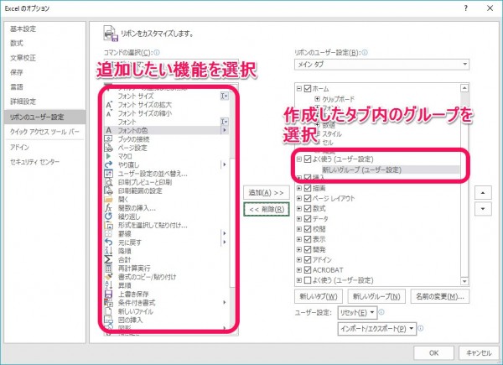Click the A icon beside フォントの色
503x365 pixels.
point(109,130)
